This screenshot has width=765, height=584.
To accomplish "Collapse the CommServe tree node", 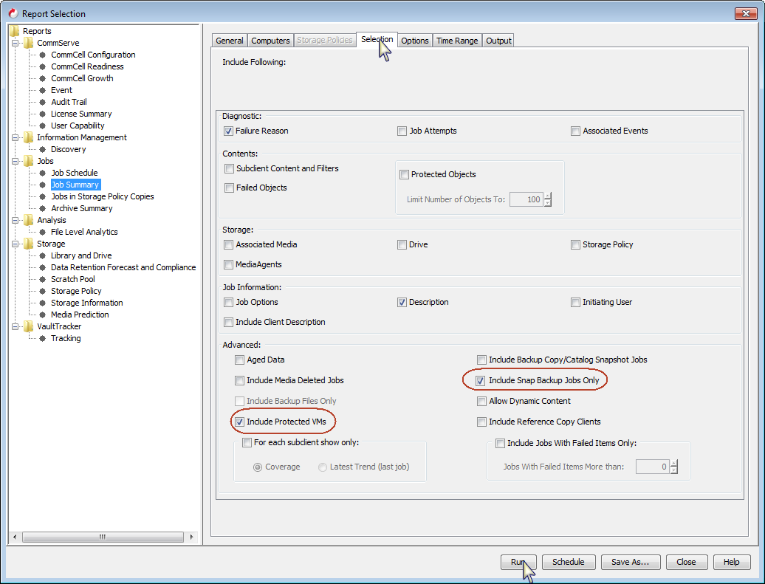I will (16, 43).
